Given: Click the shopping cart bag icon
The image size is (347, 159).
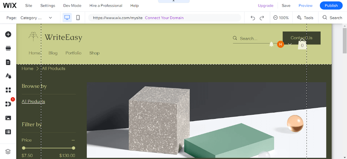Looking at the screenshot, I should pyautogui.click(x=302, y=44).
